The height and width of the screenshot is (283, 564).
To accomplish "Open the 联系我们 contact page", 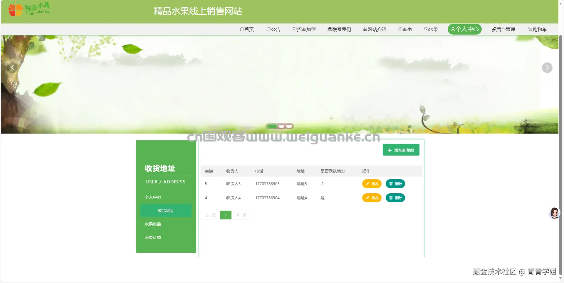I will tap(339, 29).
